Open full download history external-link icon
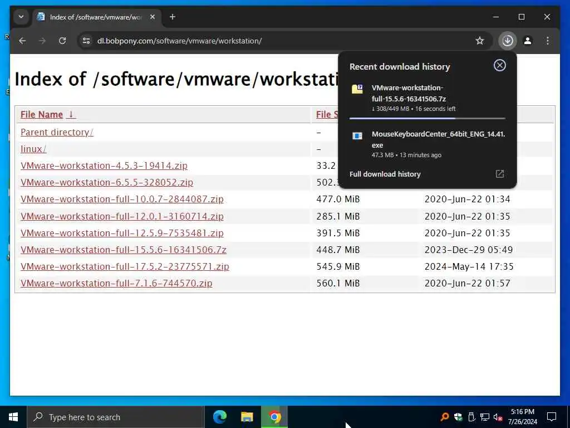The image size is (570, 428). [x=500, y=174]
